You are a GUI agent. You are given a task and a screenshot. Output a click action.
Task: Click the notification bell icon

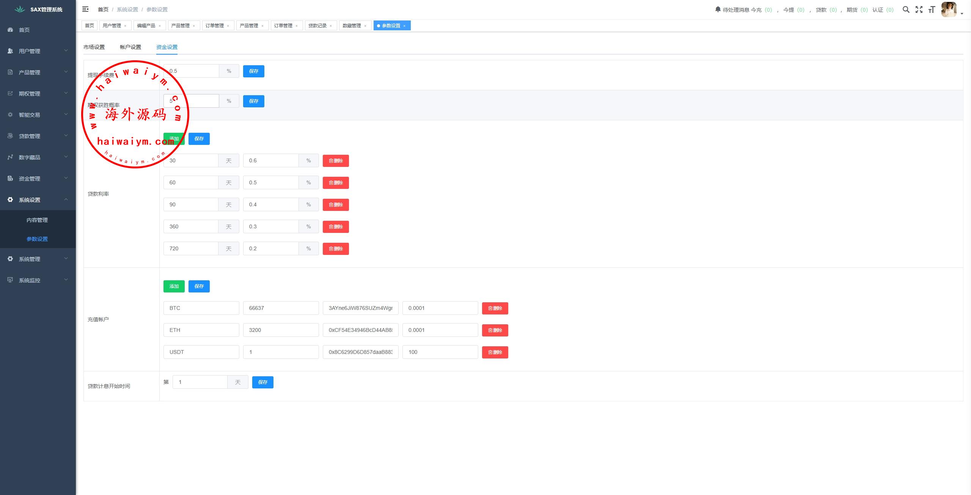tap(718, 9)
